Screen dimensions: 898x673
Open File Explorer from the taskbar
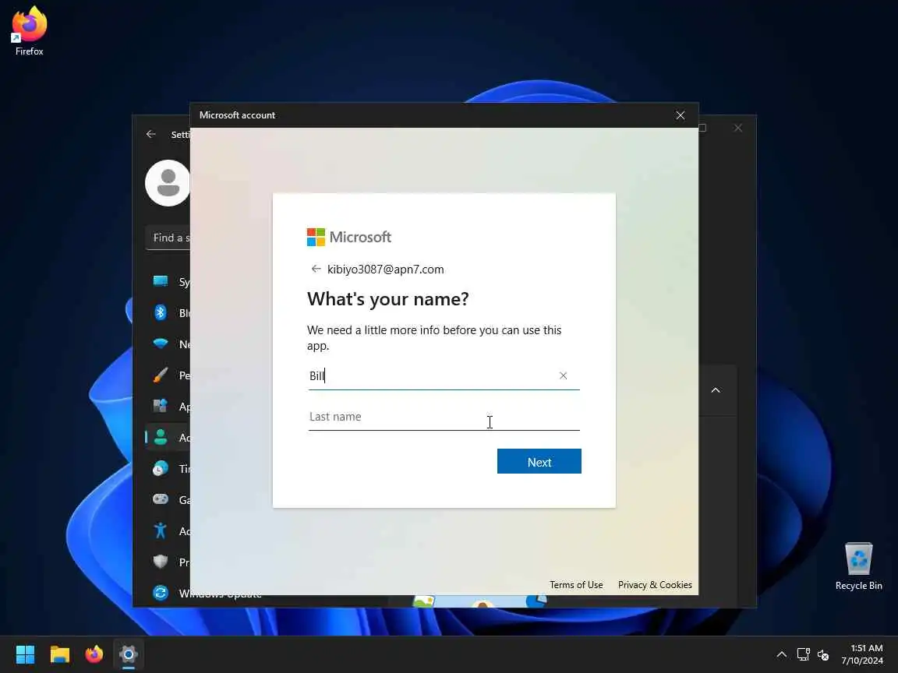coord(59,654)
